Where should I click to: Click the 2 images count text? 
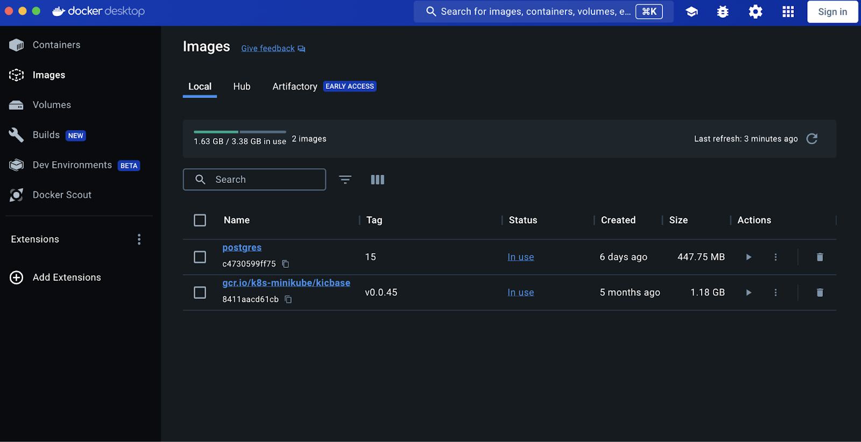tap(309, 139)
